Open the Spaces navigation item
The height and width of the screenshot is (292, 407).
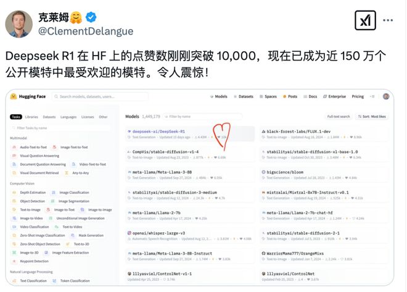tap(268, 96)
